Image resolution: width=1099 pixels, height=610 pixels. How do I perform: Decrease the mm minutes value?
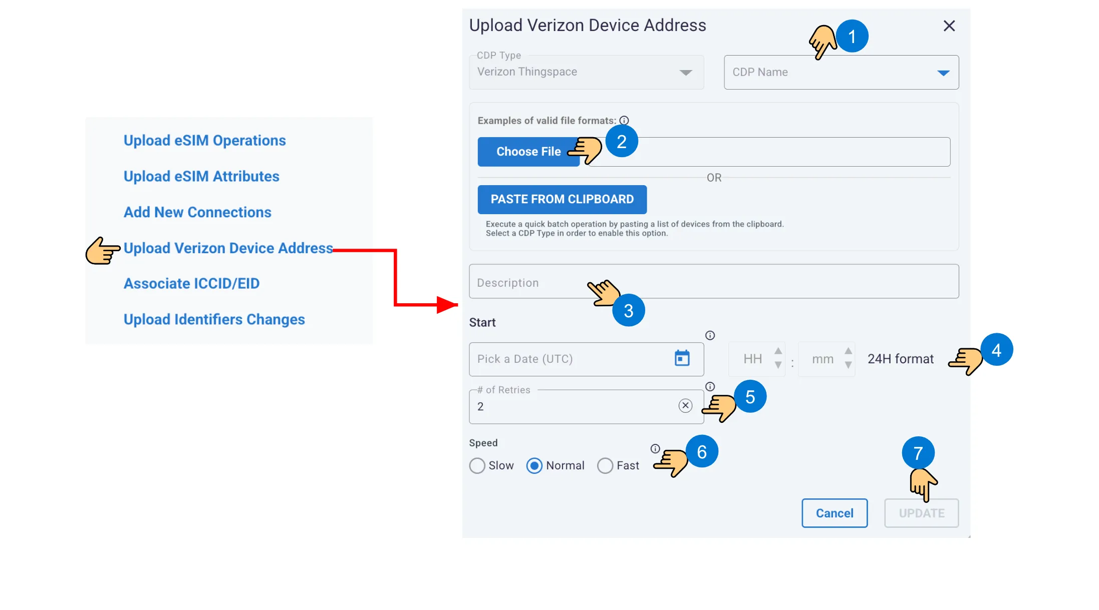848,365
